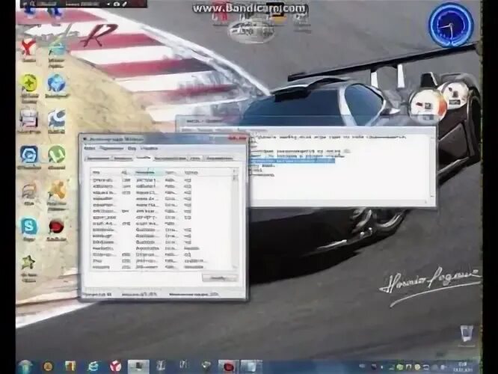Click the Notepad window title bar
Viewport: 498px width, 374px height.
305,120
